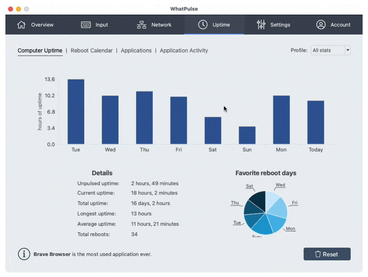Click the info icon beside Brave Browser message

pyautogui.click(x=24, y=254)
